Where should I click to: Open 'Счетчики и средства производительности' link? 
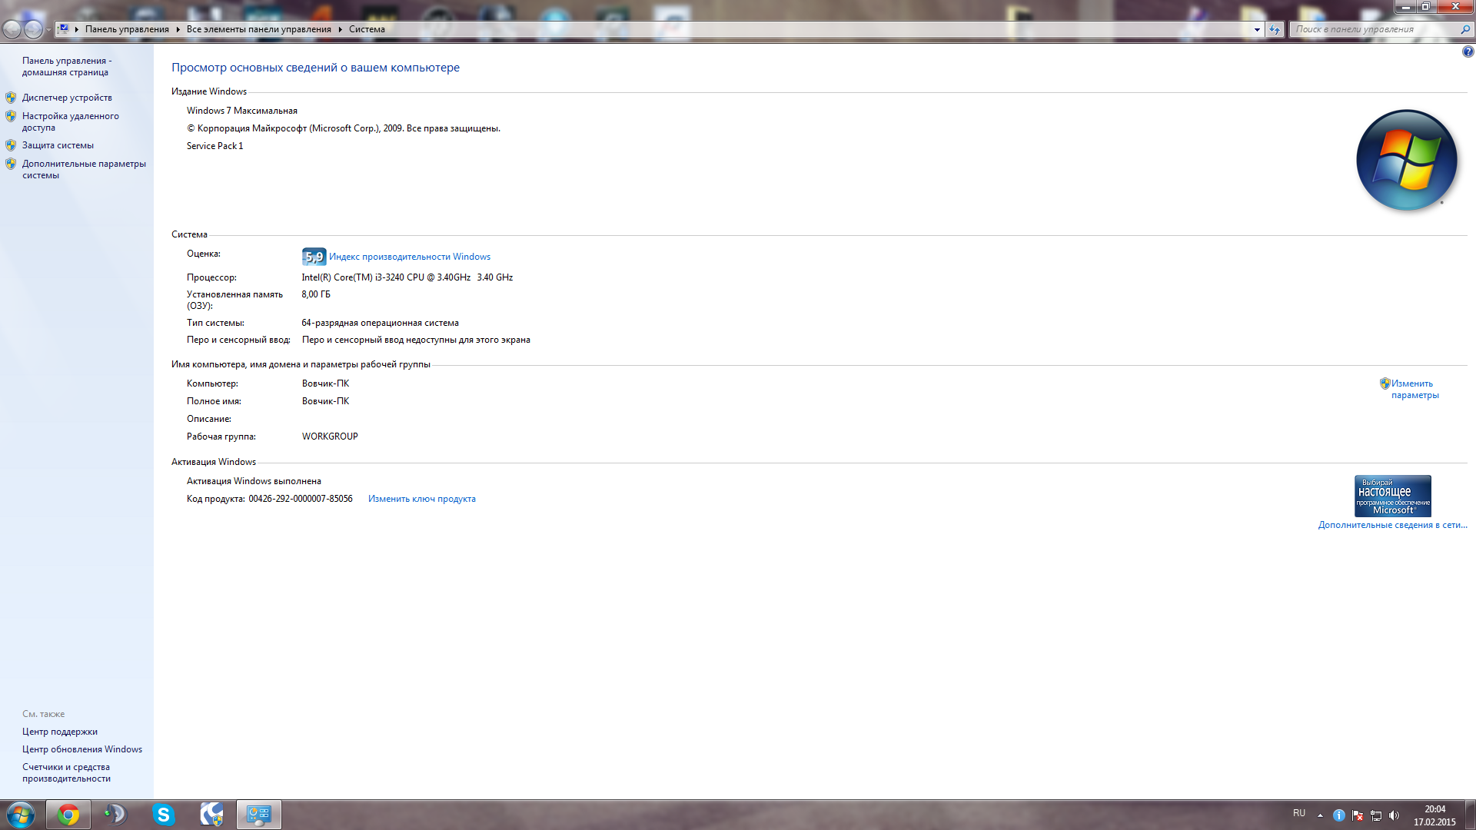click(66, 772)
